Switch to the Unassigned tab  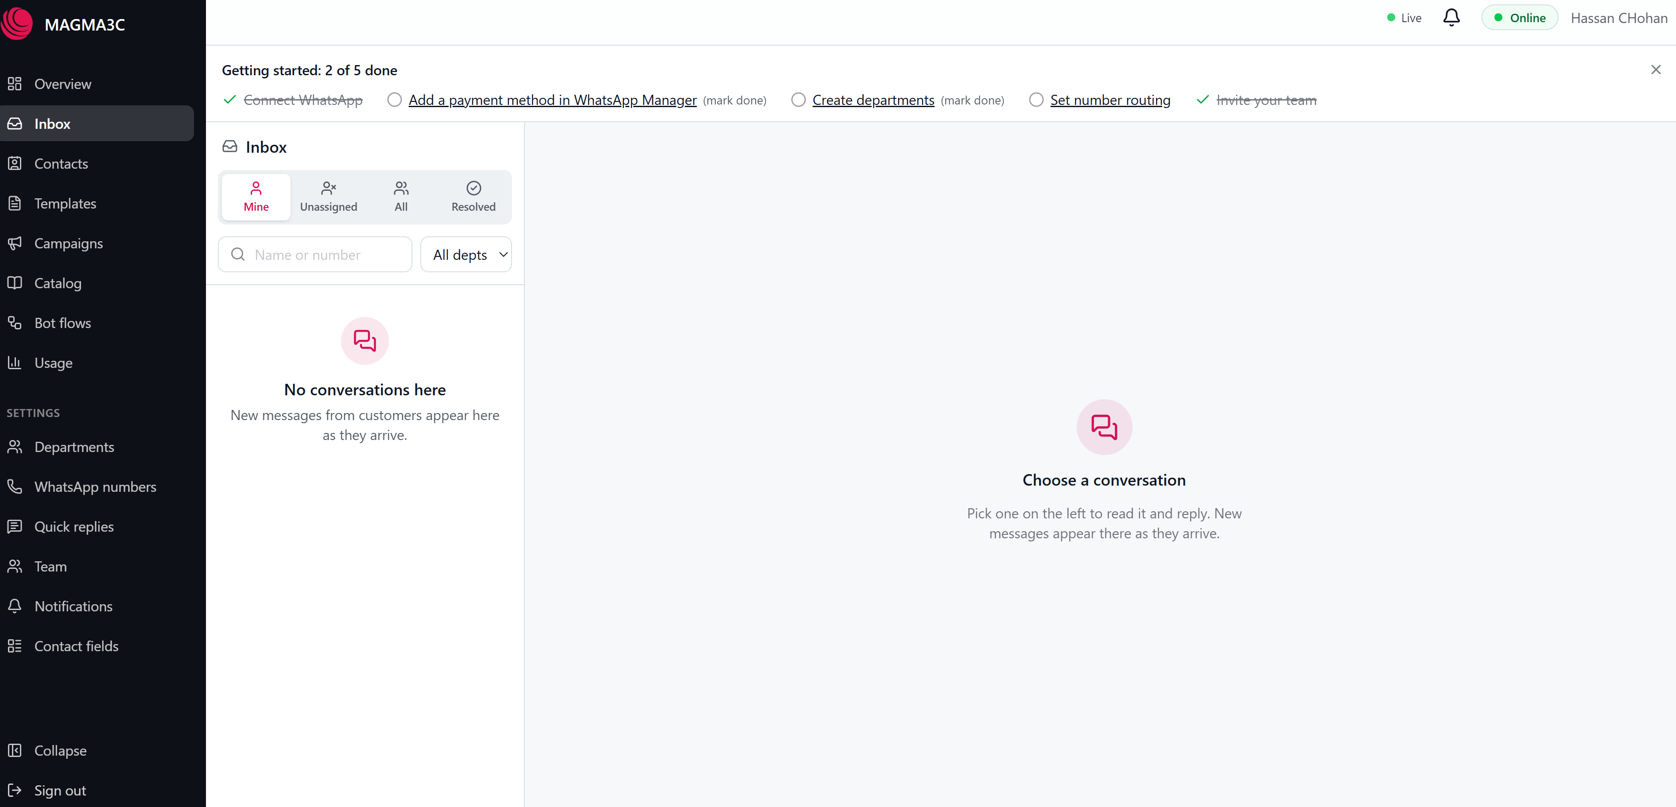329,197
